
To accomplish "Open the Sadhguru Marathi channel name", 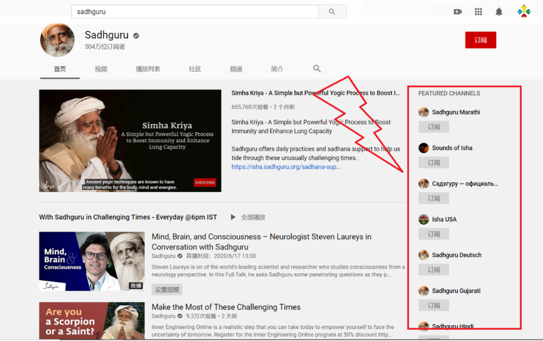I will 456,112.
